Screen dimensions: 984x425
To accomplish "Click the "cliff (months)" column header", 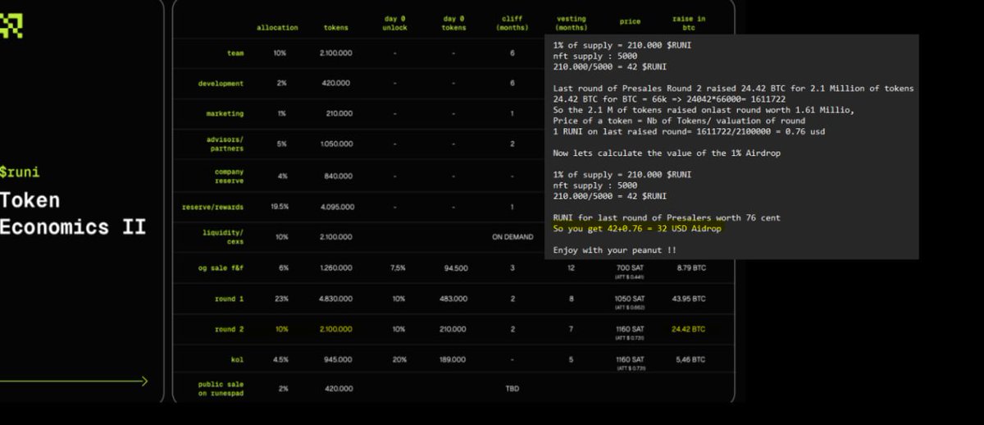I will click(512, 23).
